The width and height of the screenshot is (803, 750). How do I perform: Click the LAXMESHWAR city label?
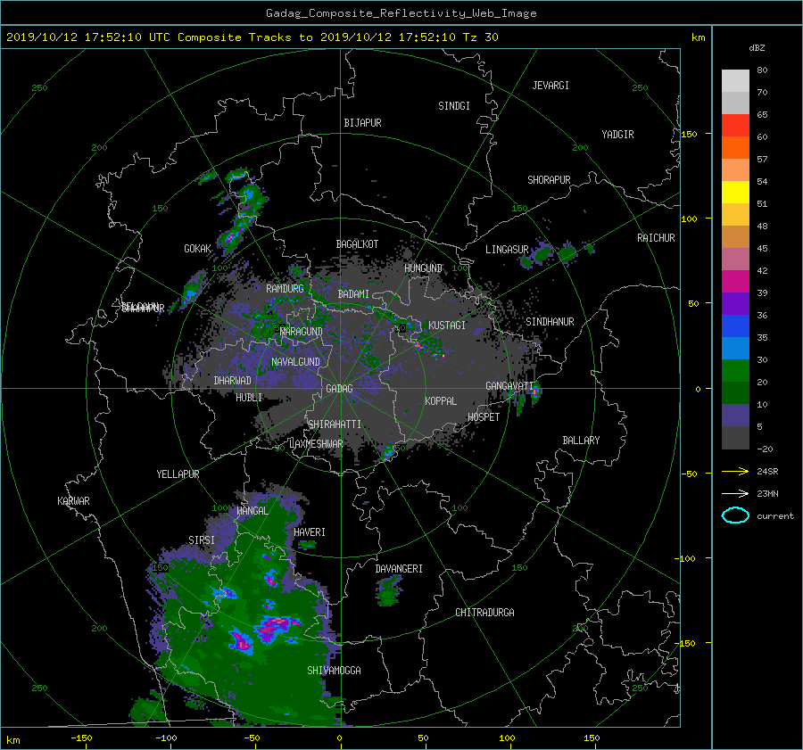tap(316, 444)
